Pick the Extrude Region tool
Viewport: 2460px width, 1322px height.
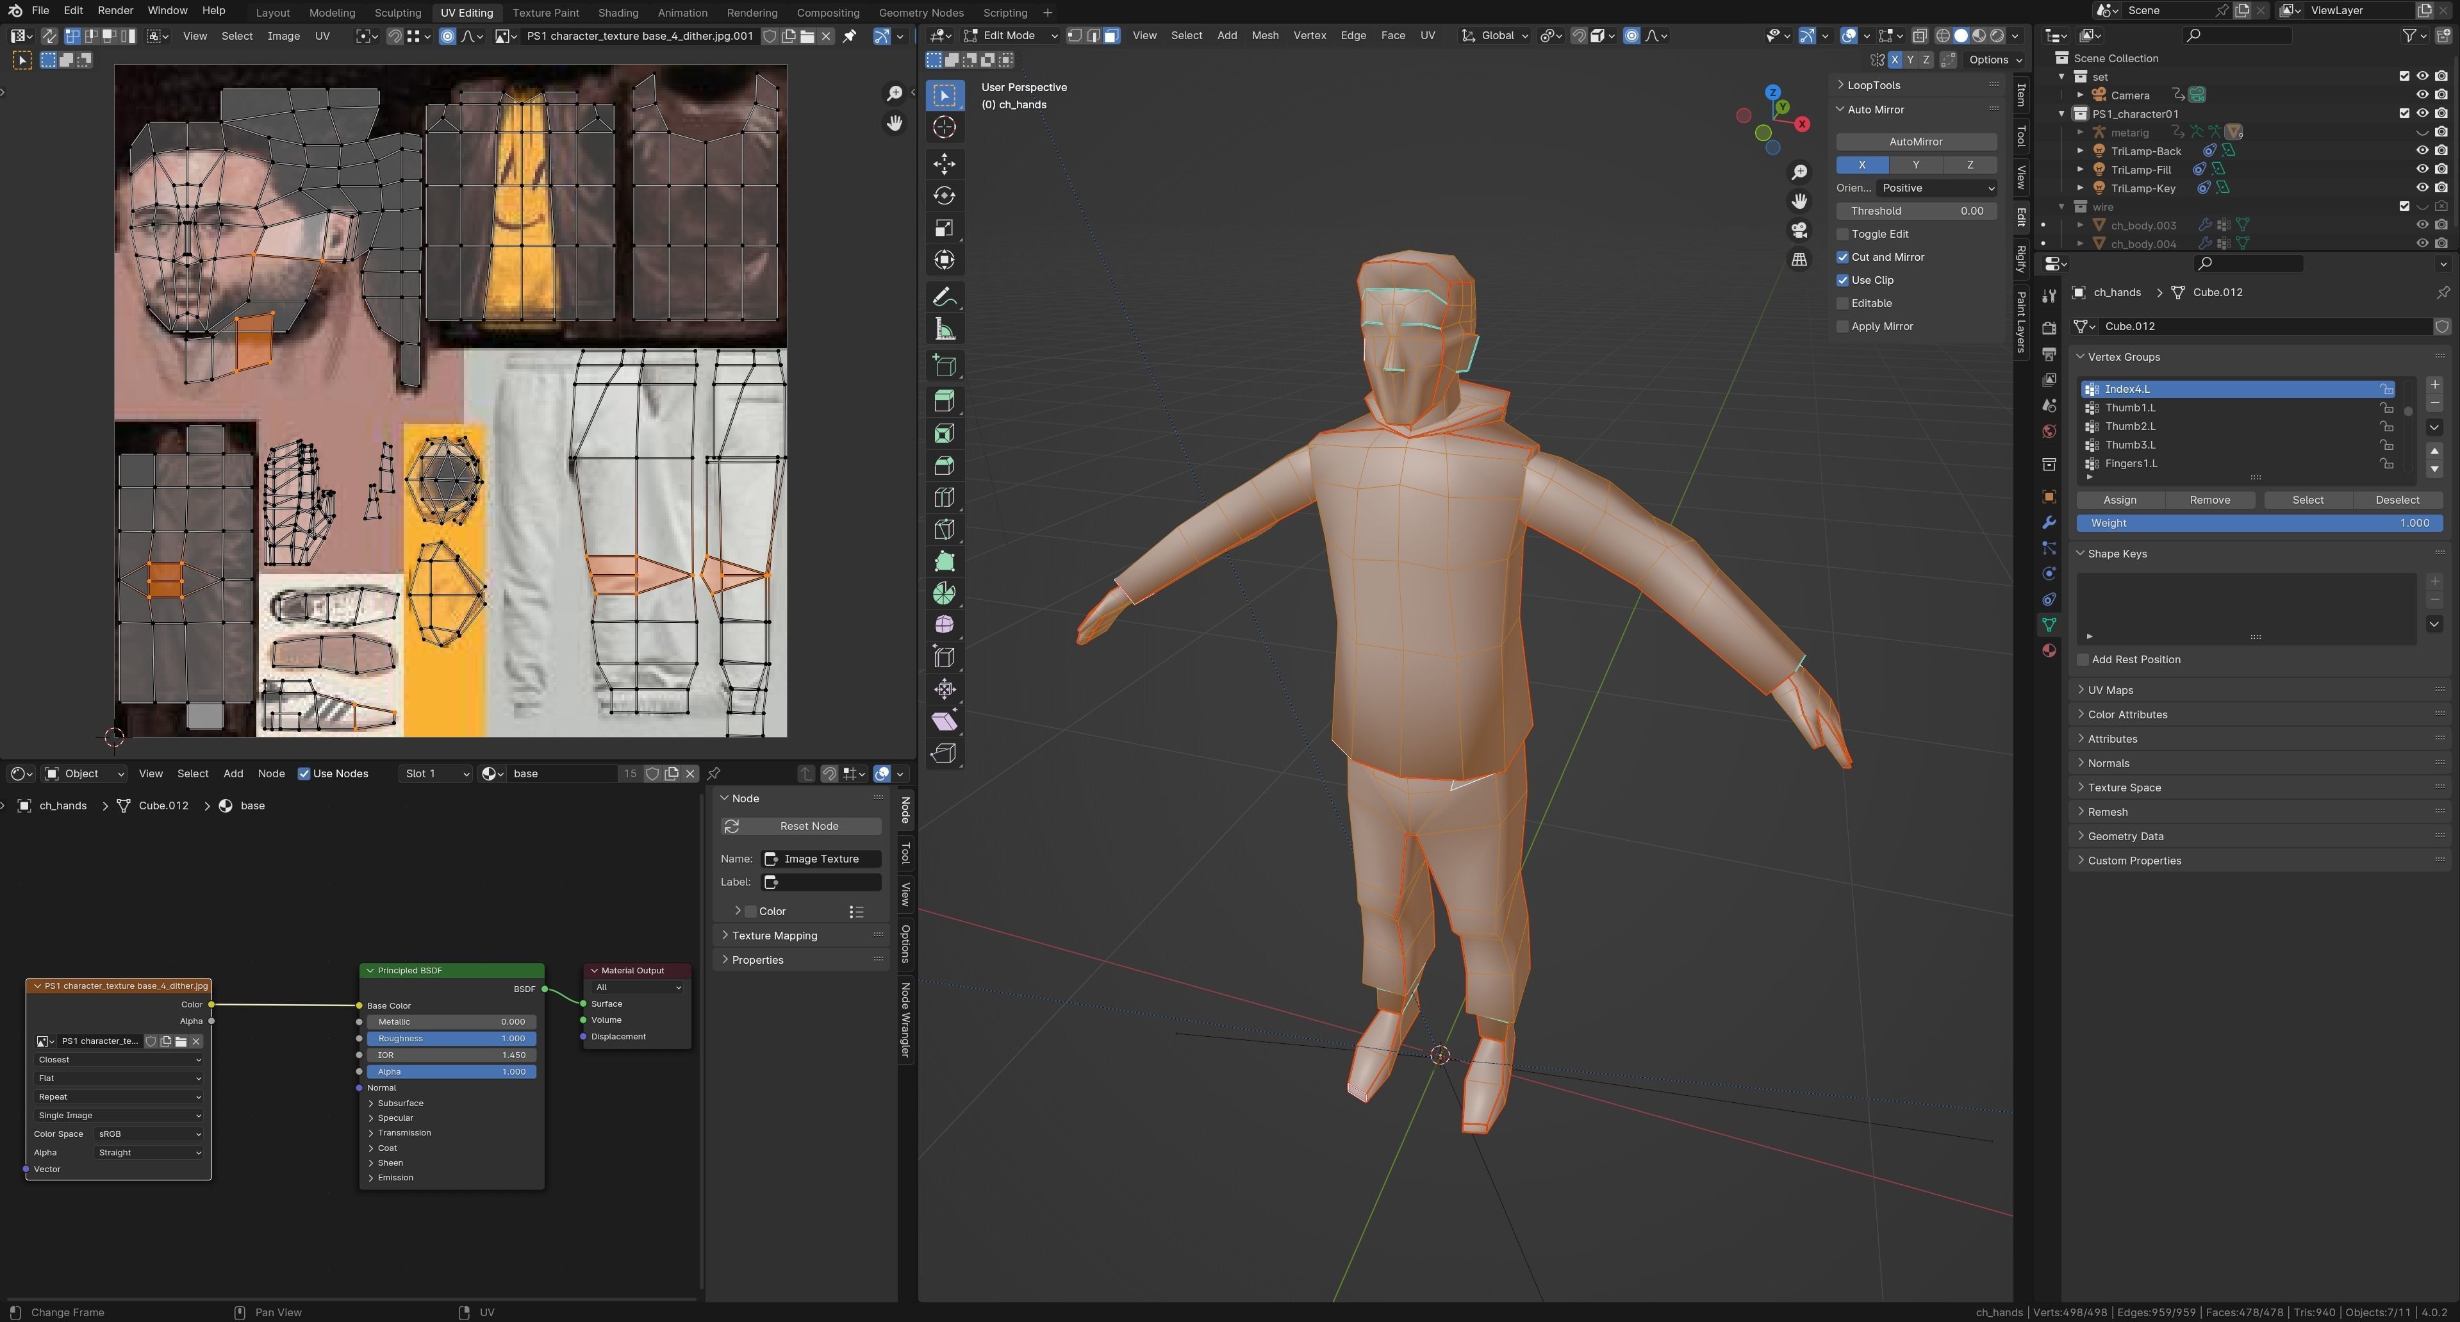943,401
